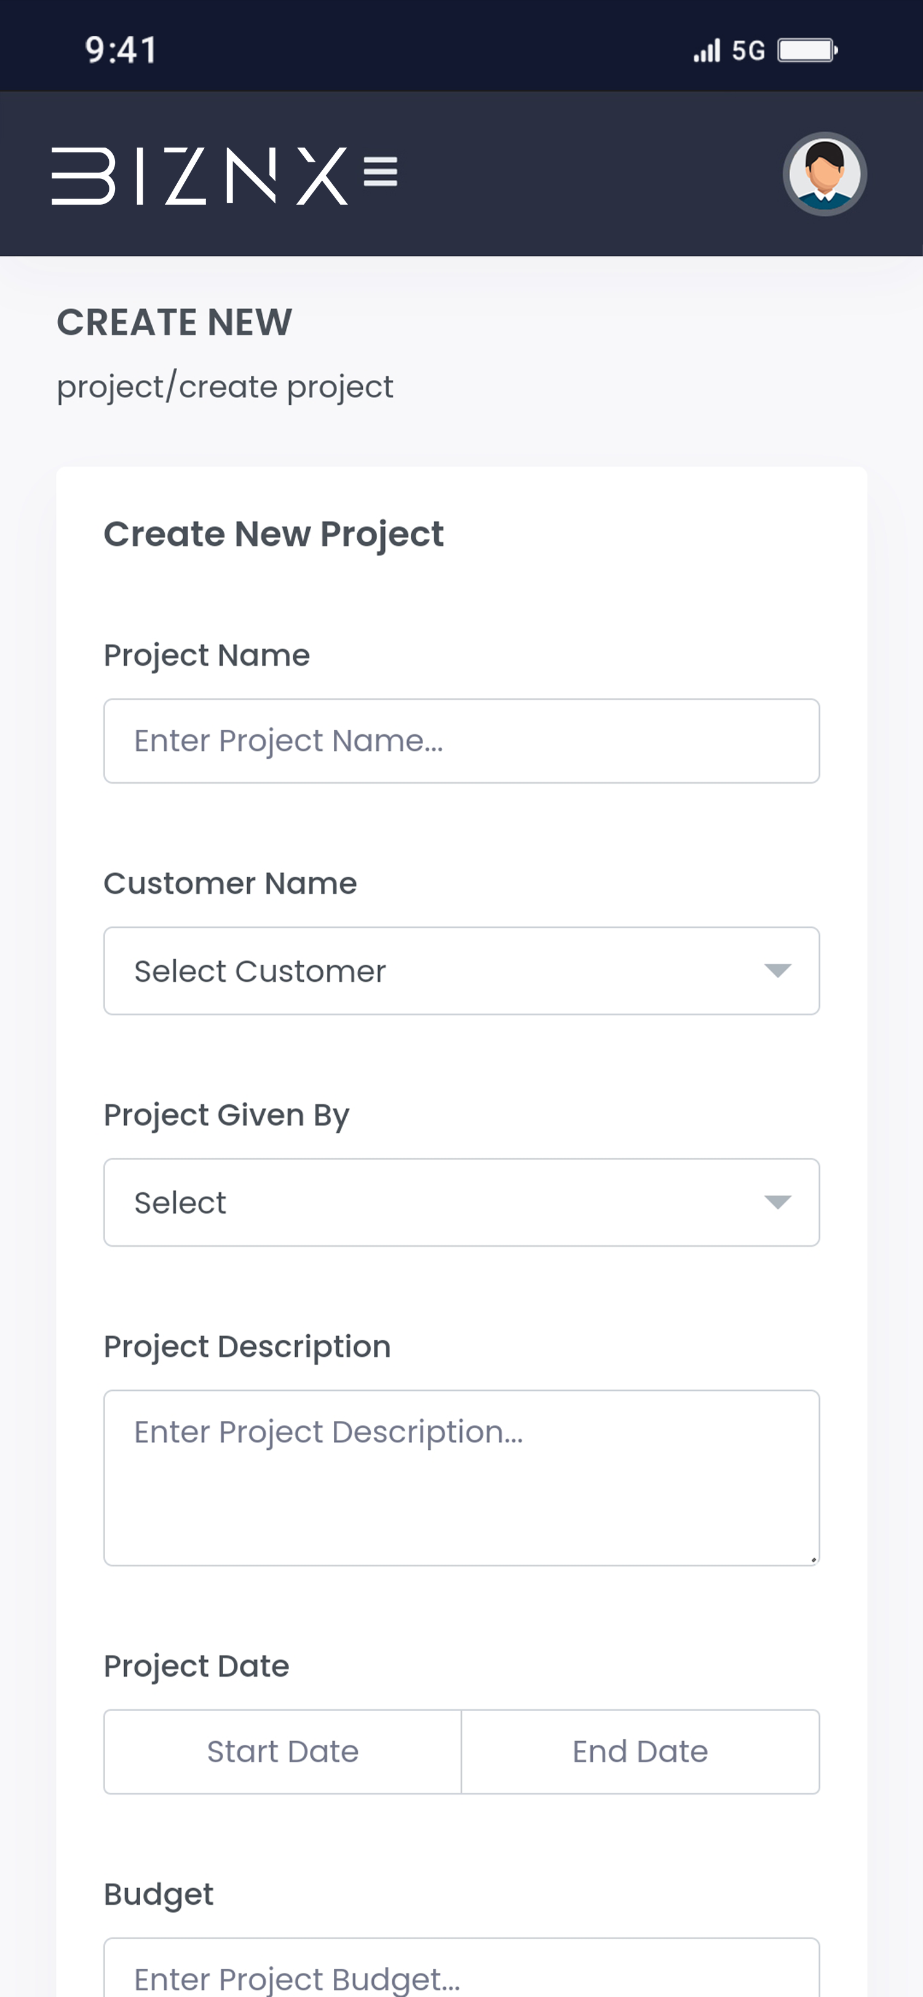Pick the End Date field
This screenshot has height=1997, width=923.
click(640, 1752)
